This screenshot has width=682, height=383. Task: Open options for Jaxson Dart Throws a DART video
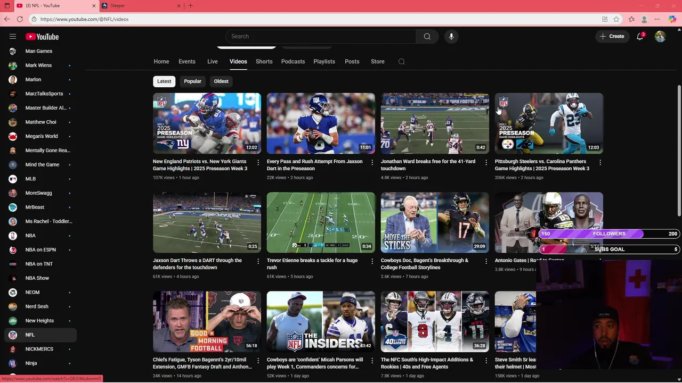(x=258, y=261)
